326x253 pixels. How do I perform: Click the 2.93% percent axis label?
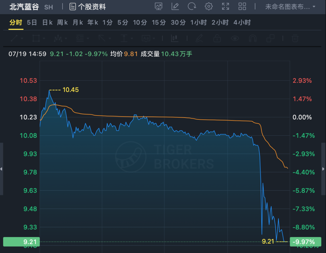[x=302, y=81]
